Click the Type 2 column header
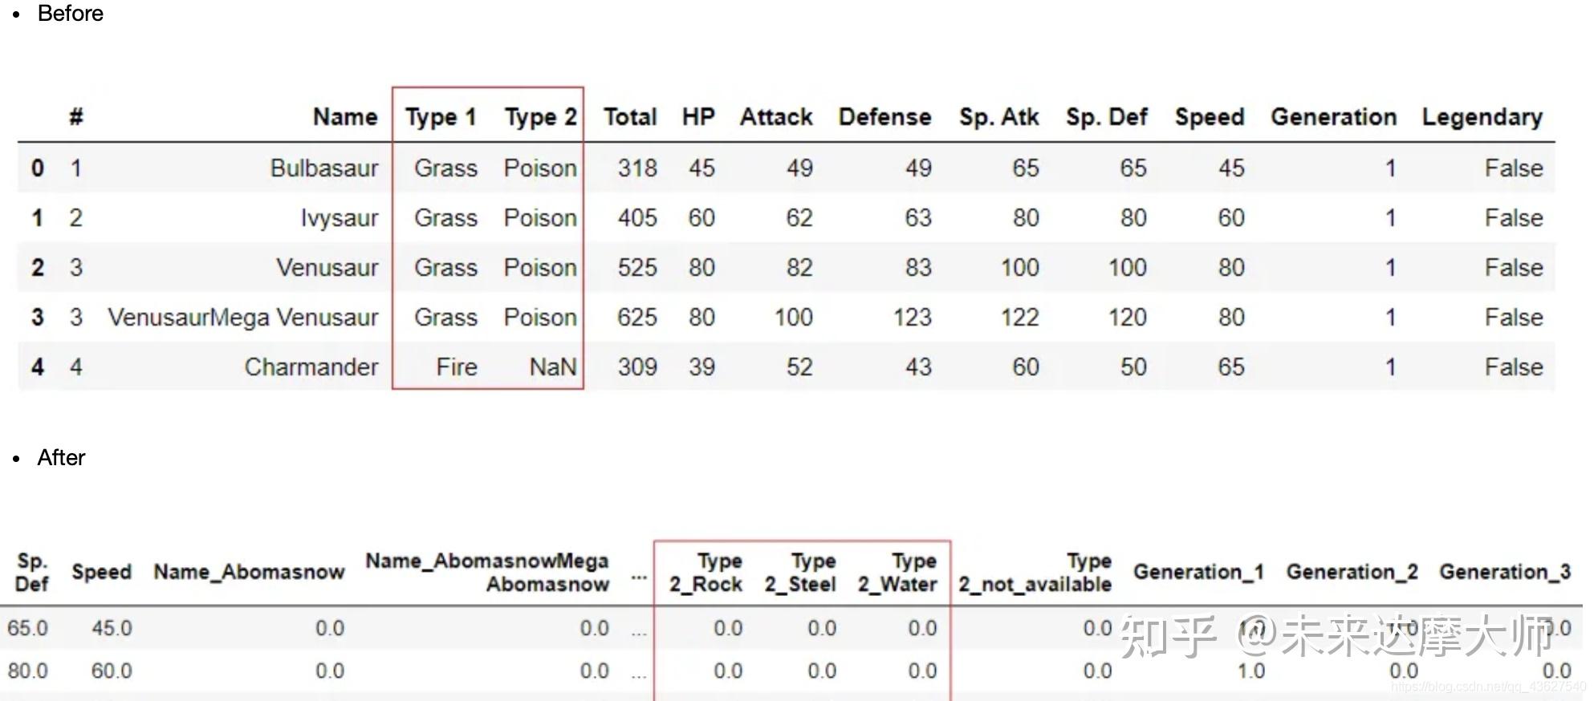The height and width of the screenshot is (701, 1594). 540,117
